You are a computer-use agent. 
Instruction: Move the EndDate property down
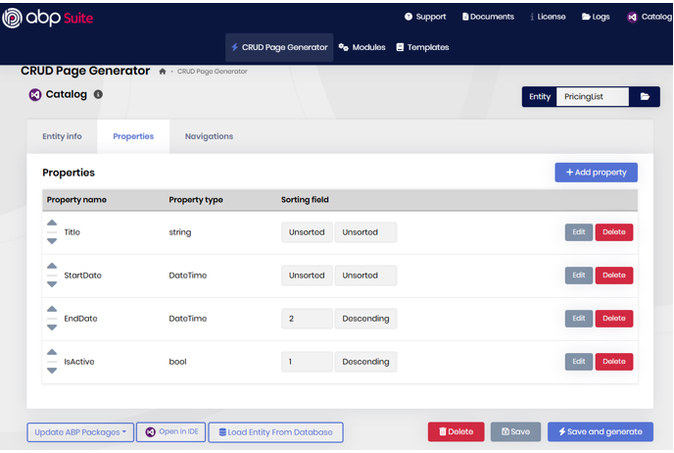[52, 327]
